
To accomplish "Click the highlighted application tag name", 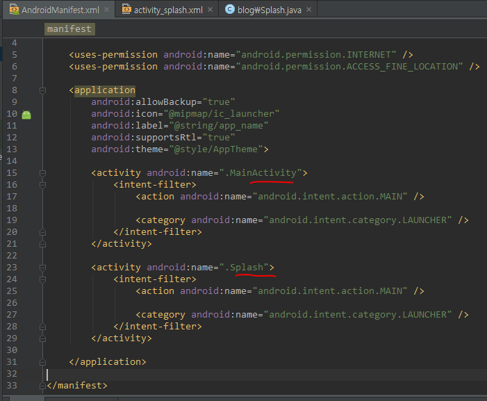I will tap(105, 90).
